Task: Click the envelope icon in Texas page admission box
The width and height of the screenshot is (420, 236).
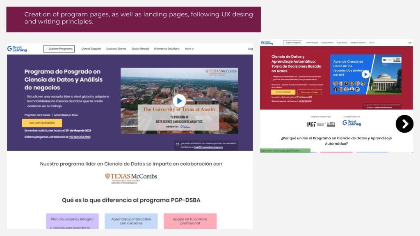Action: [x=177, y=144]
